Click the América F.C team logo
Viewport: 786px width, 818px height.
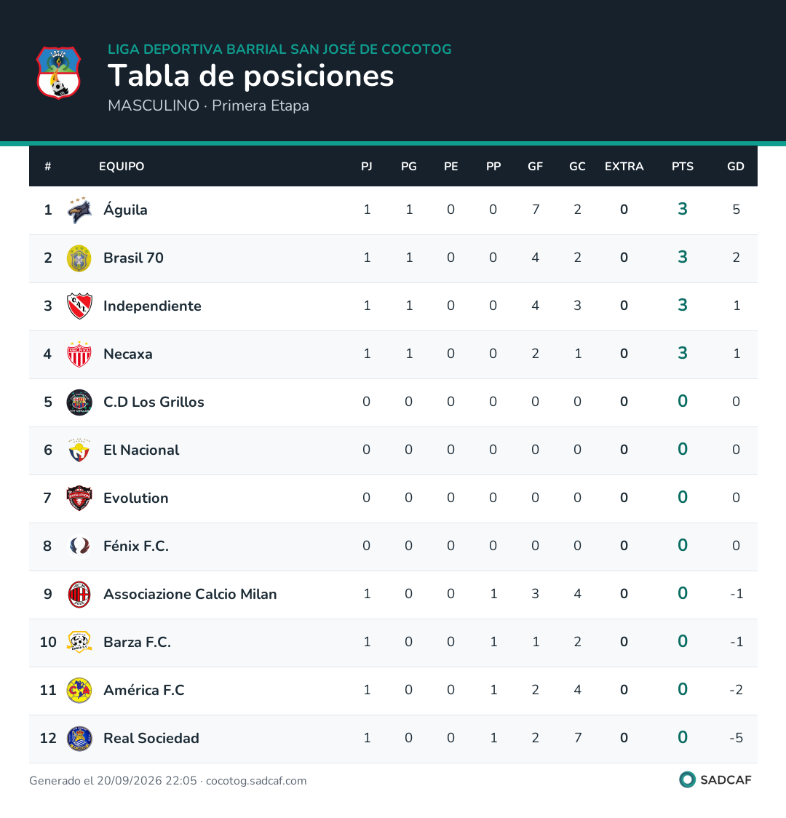click(x=79, y=690)
